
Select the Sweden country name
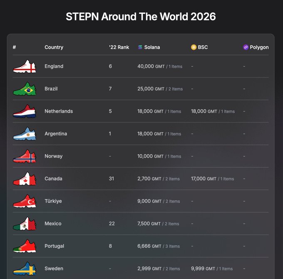click(54, 268)
